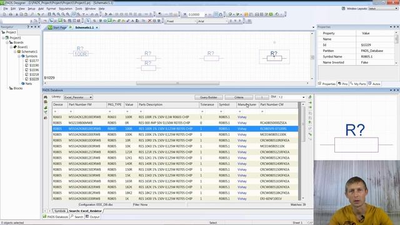Click the filter field under Parts Description column
The height and width of the screenshot is (225, 400).
pyautogui.click(x=168, y=111)
